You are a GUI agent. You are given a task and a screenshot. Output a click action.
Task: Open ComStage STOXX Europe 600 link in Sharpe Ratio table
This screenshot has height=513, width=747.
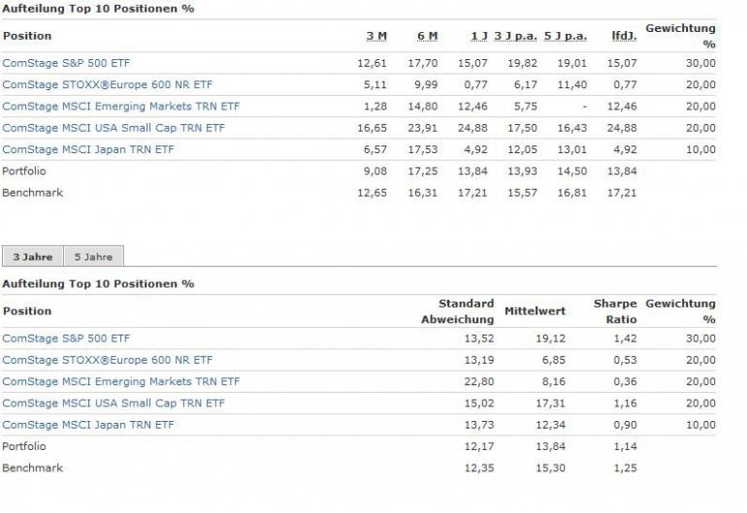(107, 360)
